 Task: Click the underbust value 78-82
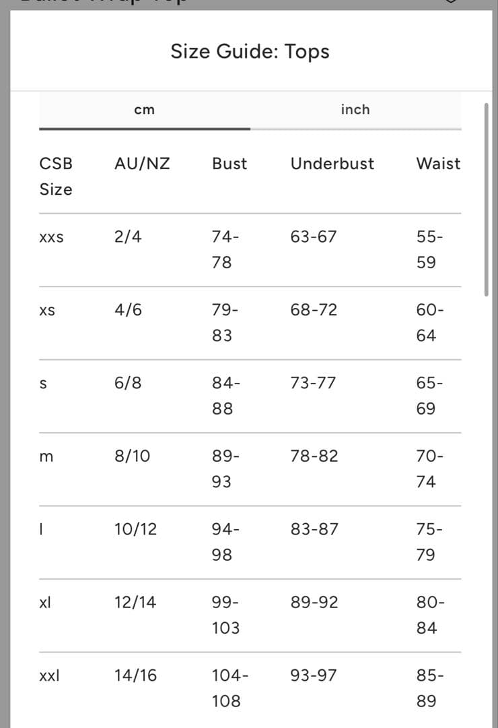314,456
